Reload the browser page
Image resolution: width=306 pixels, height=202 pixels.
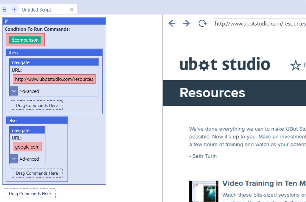pos(202,23)
